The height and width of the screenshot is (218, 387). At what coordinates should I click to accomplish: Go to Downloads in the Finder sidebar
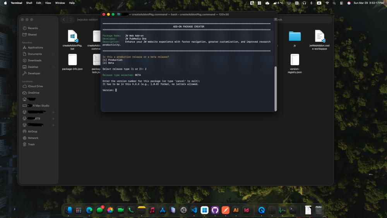[34, 60]
